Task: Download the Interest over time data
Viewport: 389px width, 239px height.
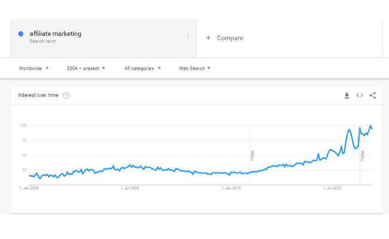Action: point(347,96)
